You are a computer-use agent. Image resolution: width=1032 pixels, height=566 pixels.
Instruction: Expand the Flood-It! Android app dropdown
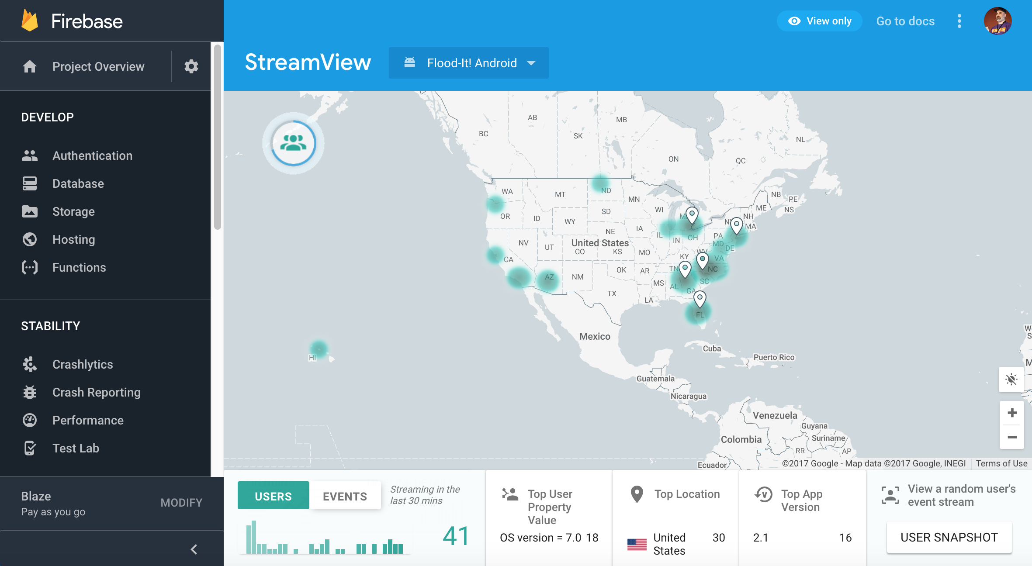point(469,63)
